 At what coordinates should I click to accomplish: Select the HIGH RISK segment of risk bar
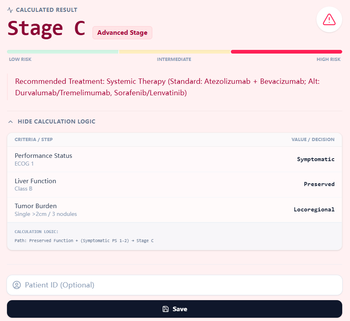pos(286,52)
